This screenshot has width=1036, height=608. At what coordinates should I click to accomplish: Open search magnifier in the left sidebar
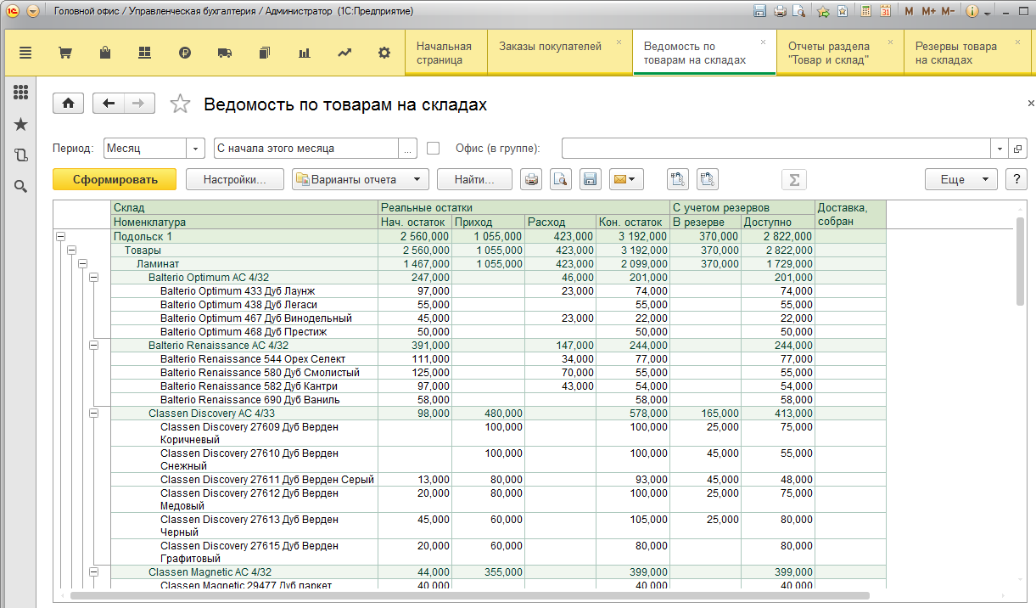click(21, 186)
